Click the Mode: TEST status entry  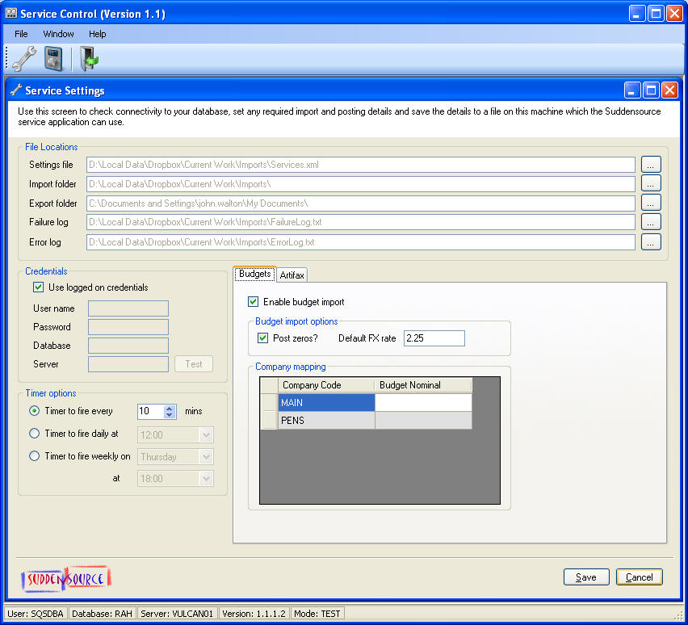[x=317, y=614]
